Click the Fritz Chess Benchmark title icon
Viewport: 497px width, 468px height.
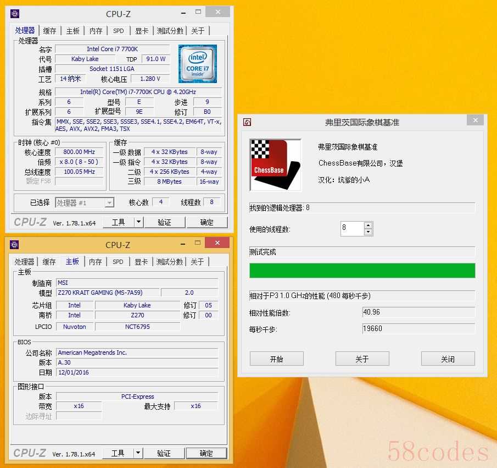[x=247, y=122]
